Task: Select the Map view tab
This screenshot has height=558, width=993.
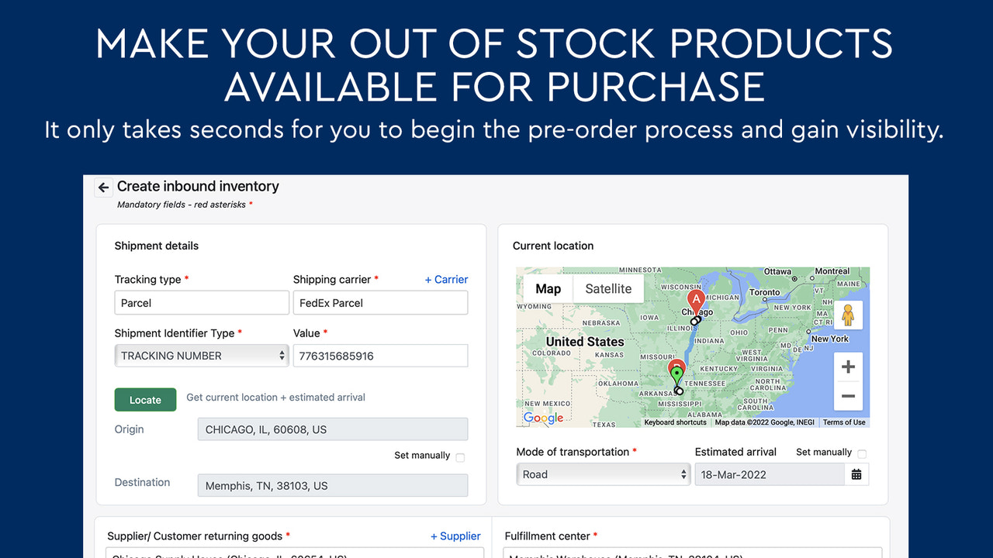Action: [548, 288]
